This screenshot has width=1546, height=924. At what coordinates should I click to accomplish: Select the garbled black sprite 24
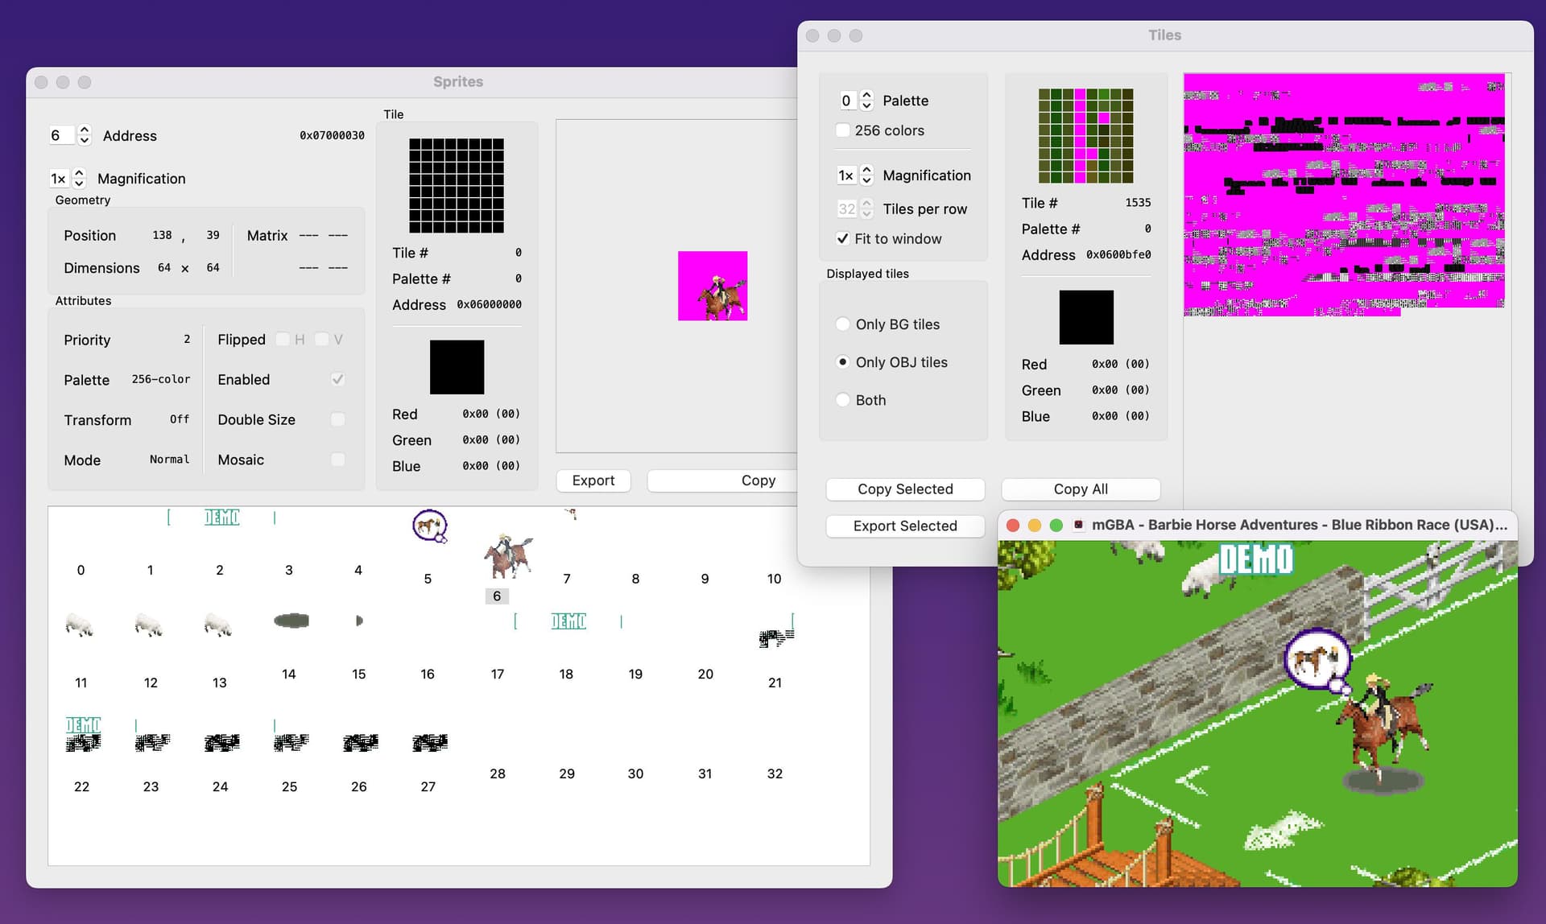click(x=221, y=742)
